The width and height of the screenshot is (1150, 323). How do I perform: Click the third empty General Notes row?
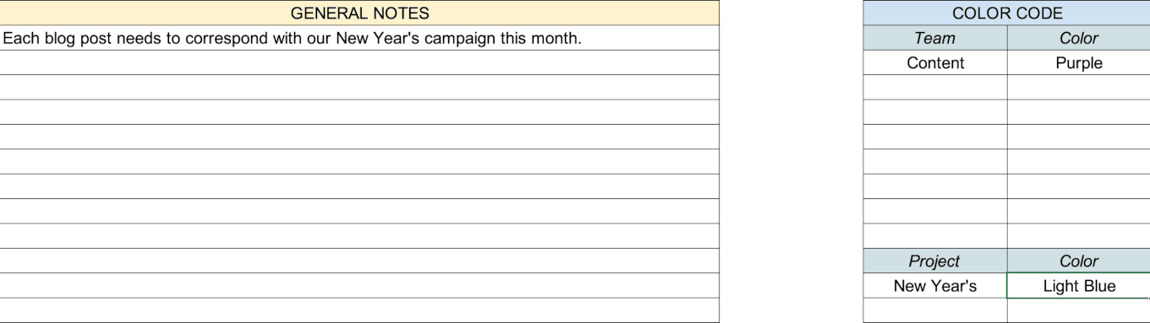[359, 112]
